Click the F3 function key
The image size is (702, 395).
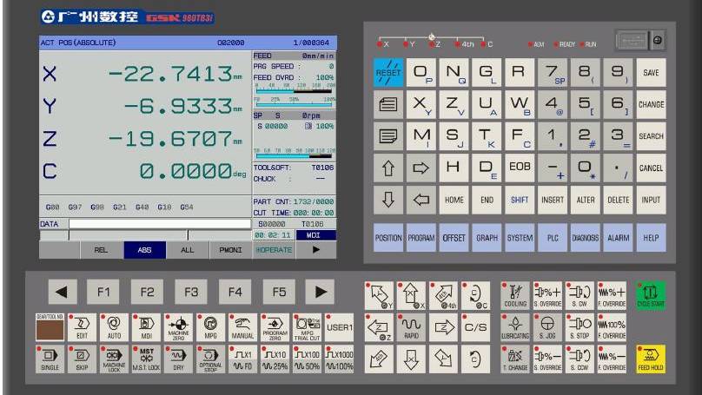(191, 292)
